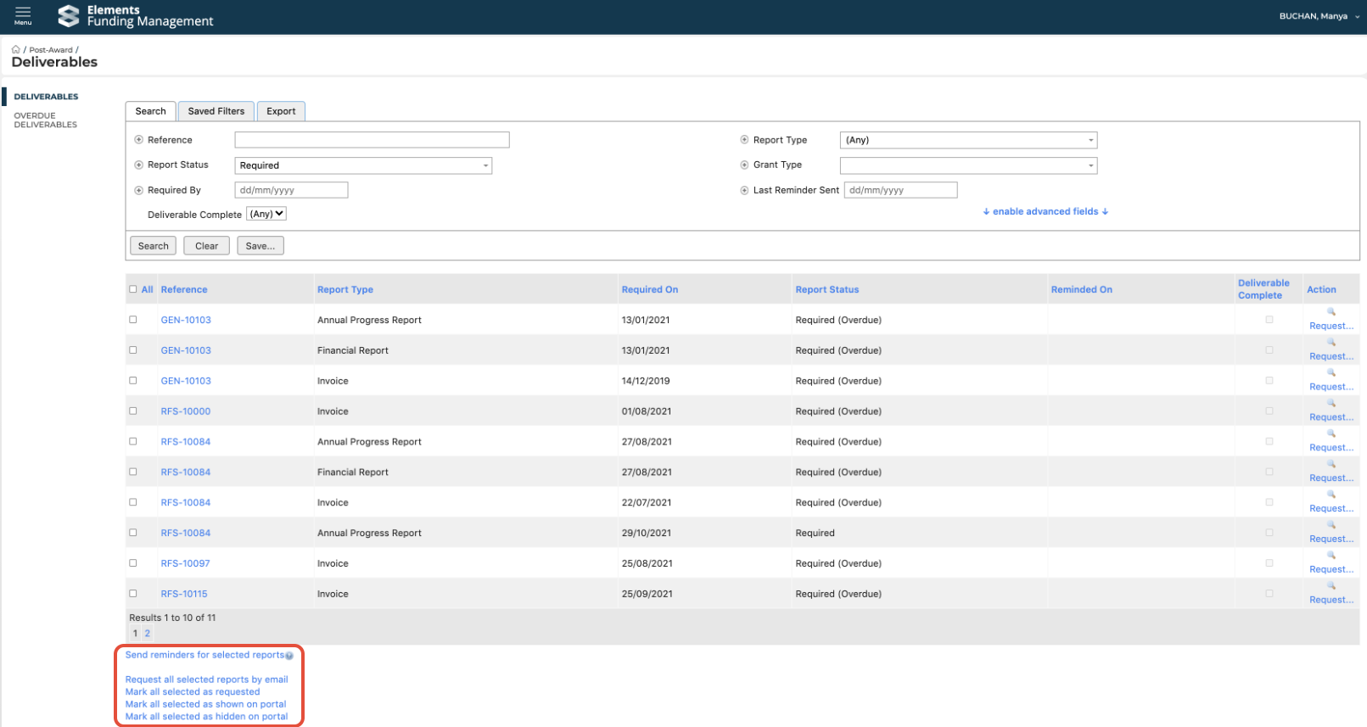Screen dimensions: 1367x727
Task: Open the Report Status dropdown
Action: [363, 165]
